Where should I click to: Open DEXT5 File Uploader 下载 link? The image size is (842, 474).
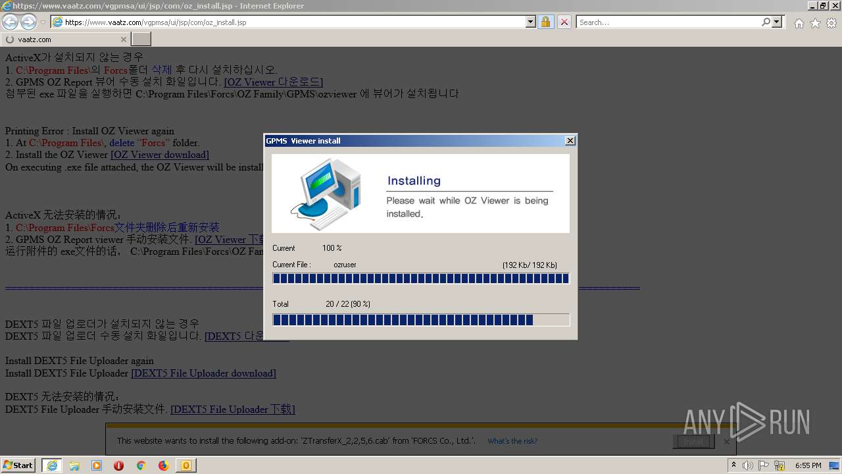[233, 409]
